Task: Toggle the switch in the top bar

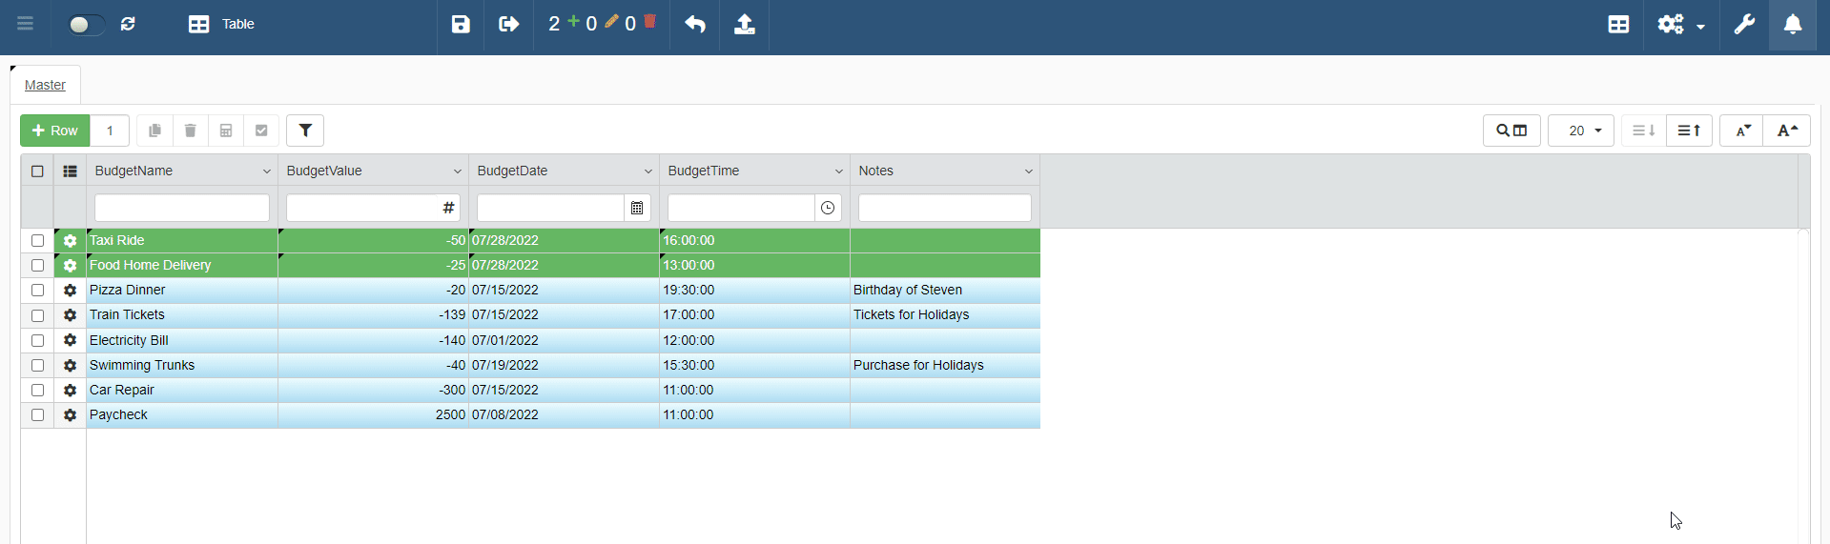Action: (86, 25)
